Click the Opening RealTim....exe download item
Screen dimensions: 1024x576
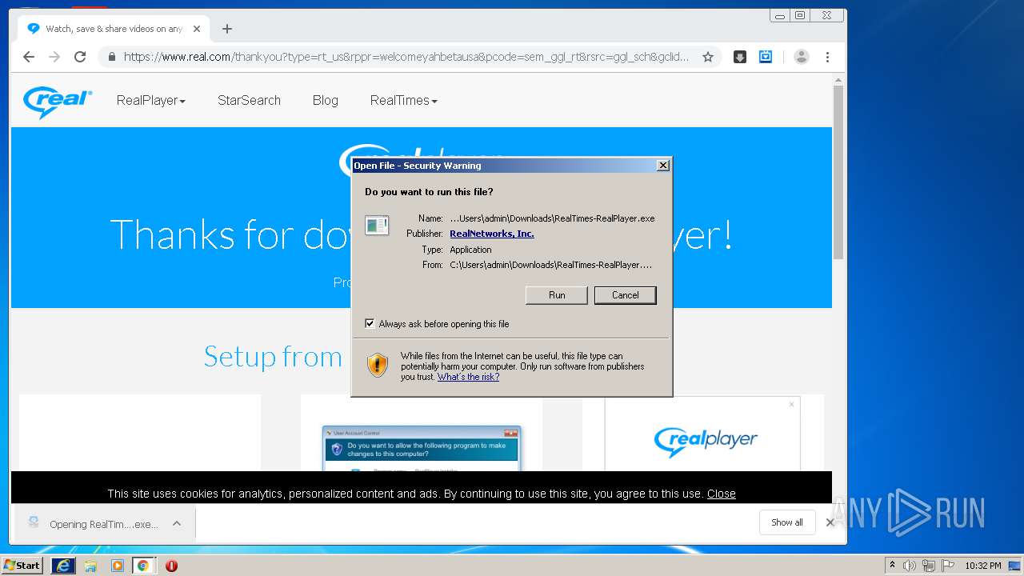(x=104, y=524)
